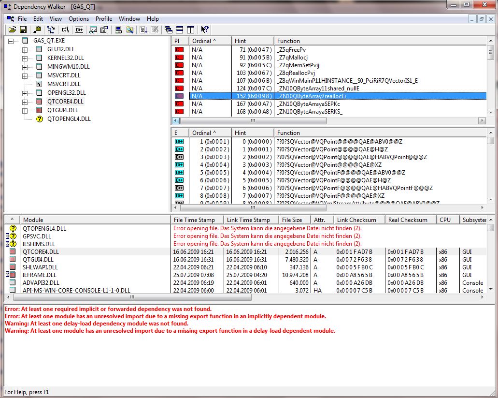Click the Copy toolbar icon

click(37, 30)
